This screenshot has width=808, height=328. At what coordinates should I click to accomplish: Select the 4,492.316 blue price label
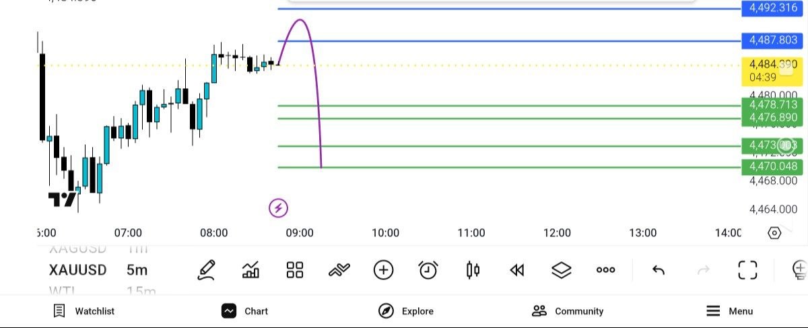point(773,8)
